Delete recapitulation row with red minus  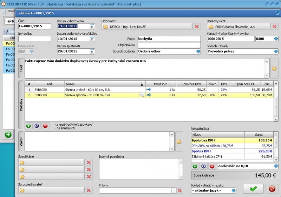212,166
